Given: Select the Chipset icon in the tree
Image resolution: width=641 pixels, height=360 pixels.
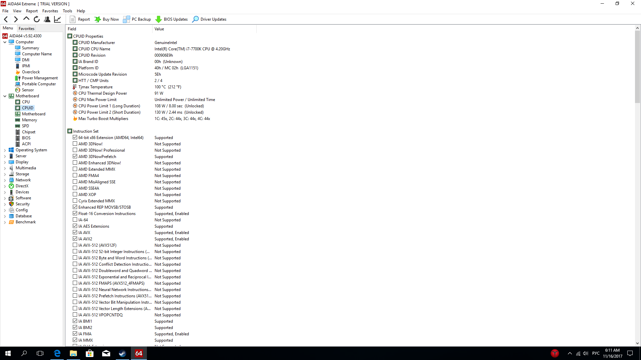Looking at the screenshot, I should click(18, 132).
